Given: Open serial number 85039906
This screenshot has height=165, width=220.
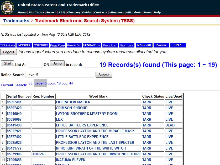Looking at the screenshot, I should (14, 154).
